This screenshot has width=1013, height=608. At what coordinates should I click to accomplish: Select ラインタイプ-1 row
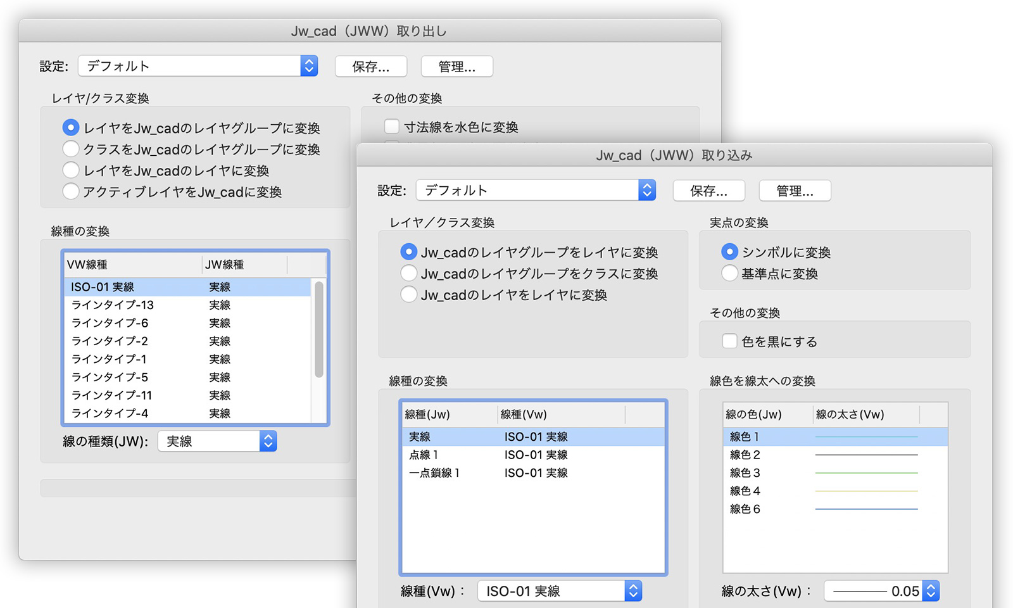point(188,359)
